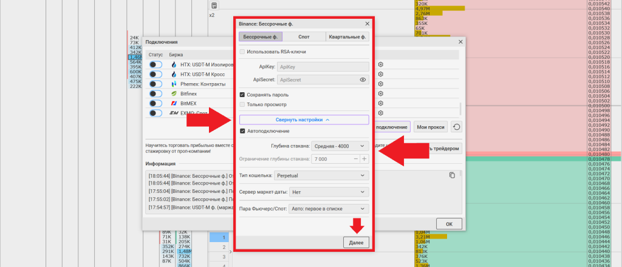Show ApiSecret with the eye icon
This screenshot has width=622, height=267.
click(363, 79)
